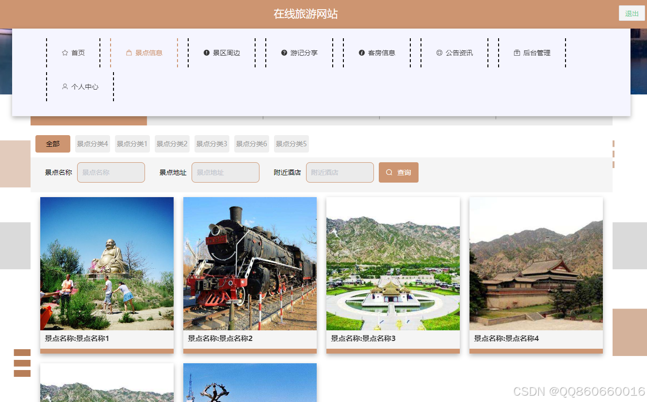Go to 景区周边 menu item

tap(222, 53)
